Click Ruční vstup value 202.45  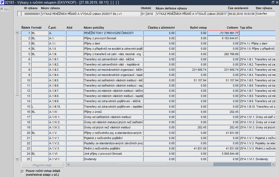(x=191, y=127)
